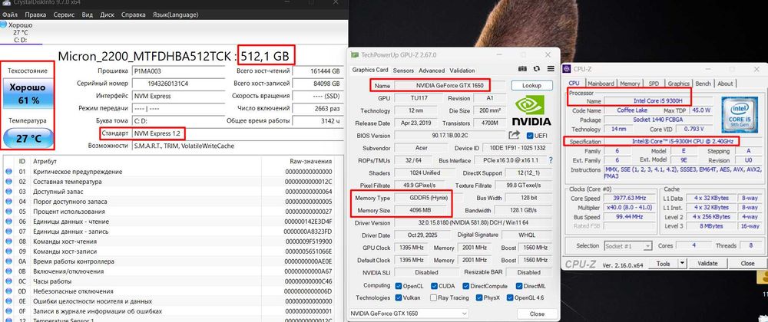The height and width of the screenshot is (322, 768).
Task: Click the CPU-Z title bar app icon
Action: (x=568, y=70)
